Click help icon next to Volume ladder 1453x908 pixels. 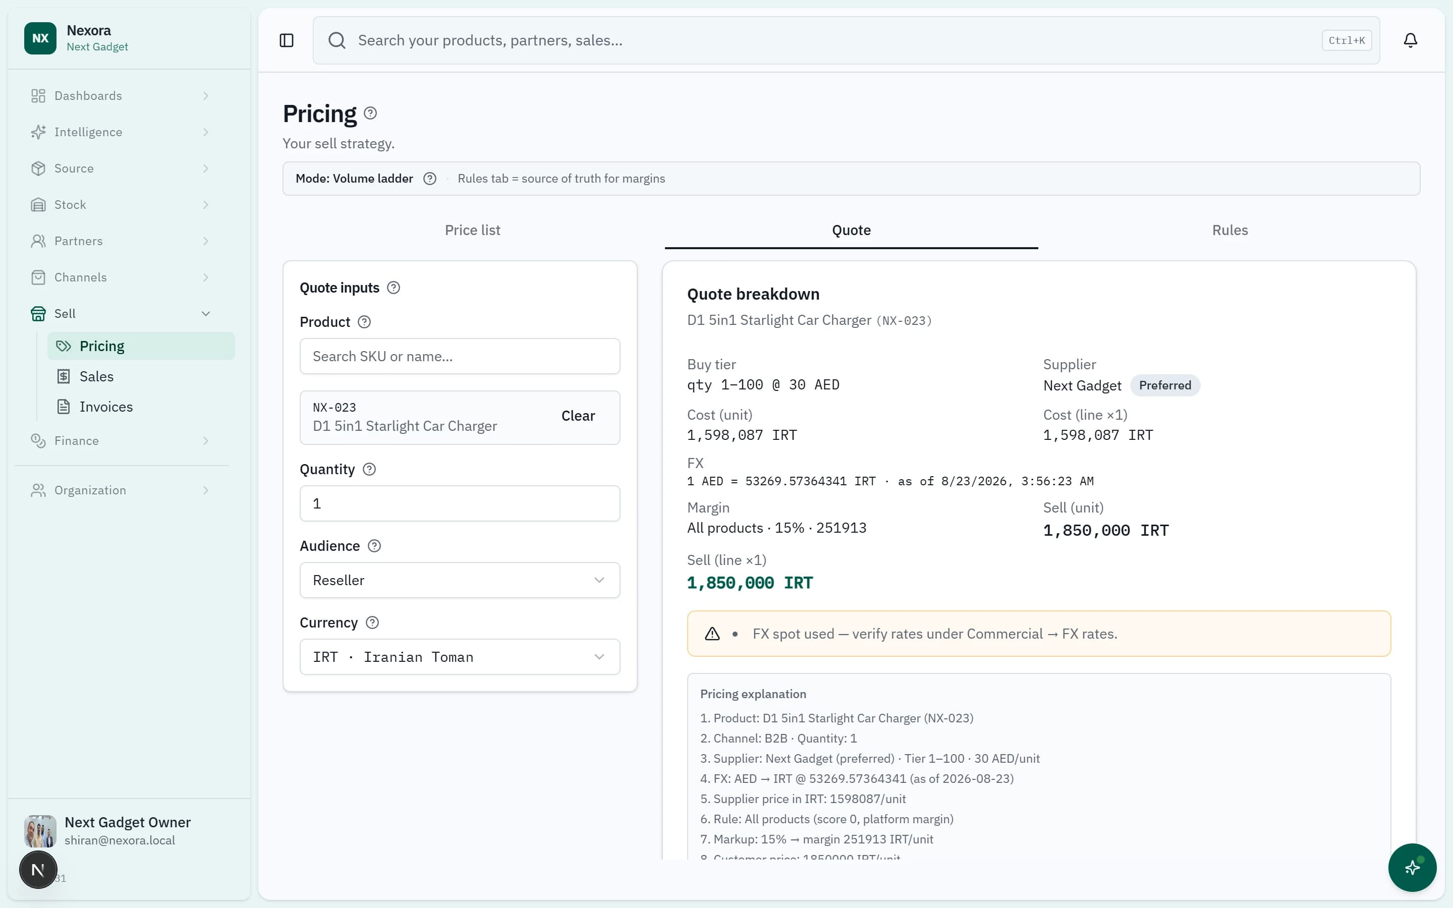point(430,179)
